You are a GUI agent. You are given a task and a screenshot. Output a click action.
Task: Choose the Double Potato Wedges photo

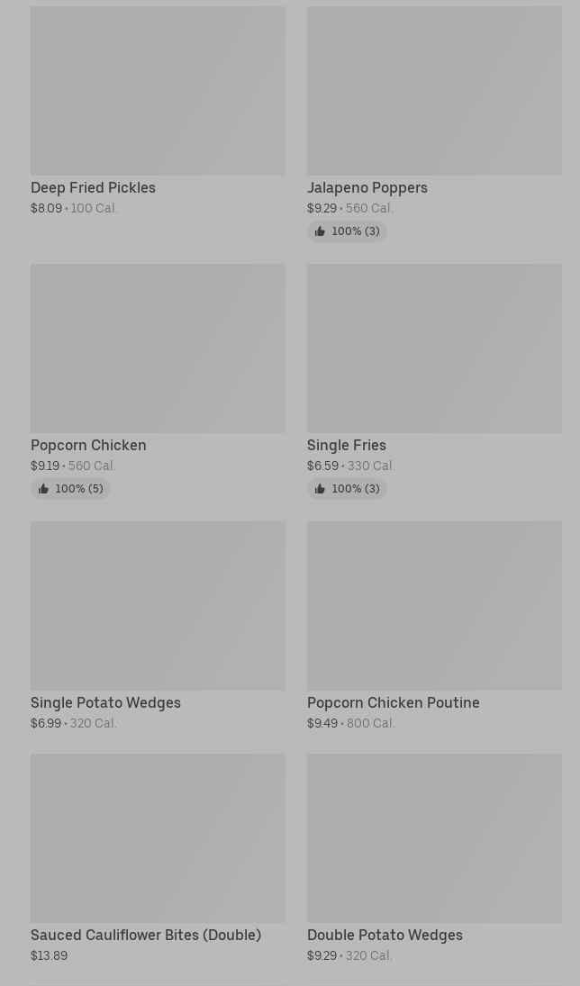click(x=434, y=838)
